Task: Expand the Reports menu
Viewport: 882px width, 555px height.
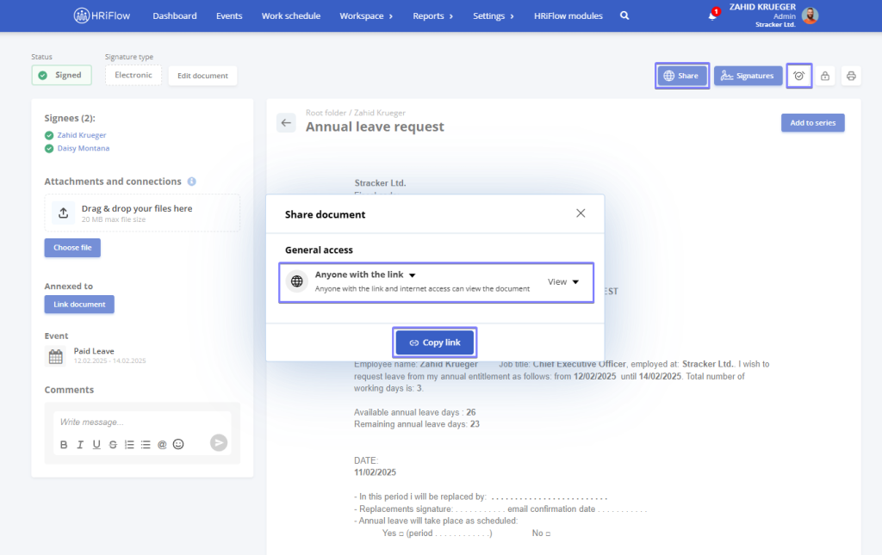Action: coord(432,15)
